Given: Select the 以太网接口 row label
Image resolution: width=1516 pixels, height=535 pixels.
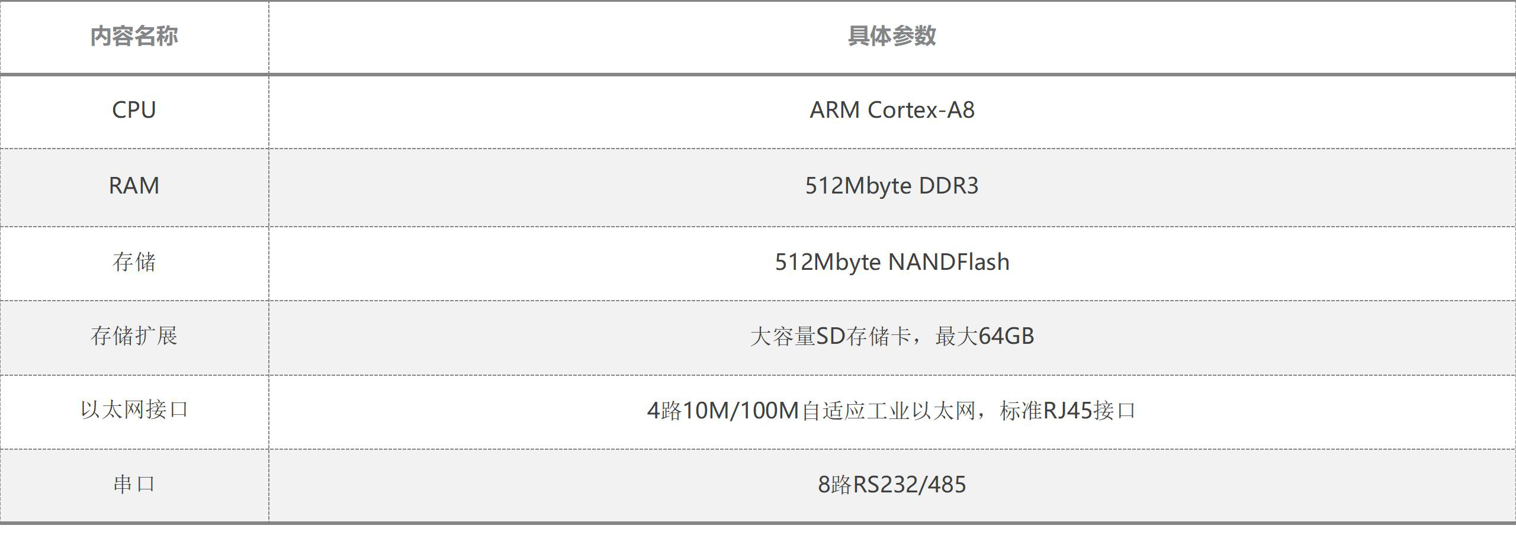Looking at the screenshot, I should click(x=134, y=410).
